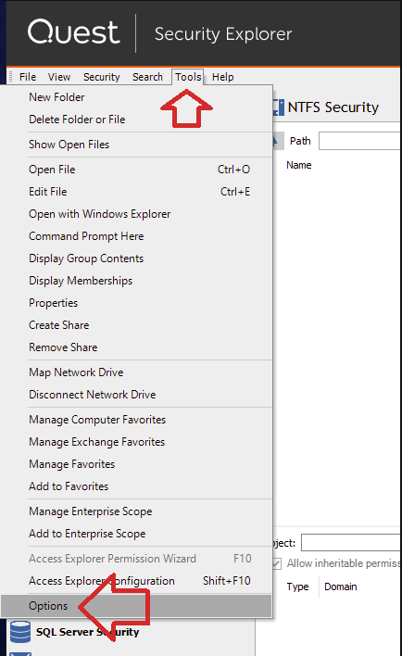Open the Help menu
The width and height of the screenshot is (402, 656).
(222, 77)
